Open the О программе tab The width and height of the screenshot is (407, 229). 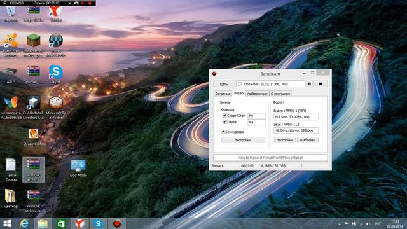(x=280, y=94)
